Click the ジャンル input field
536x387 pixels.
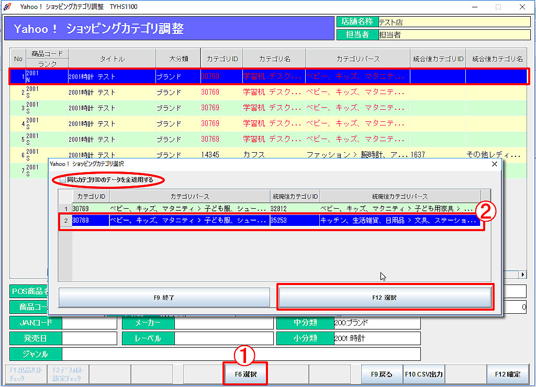pos(241,354)
